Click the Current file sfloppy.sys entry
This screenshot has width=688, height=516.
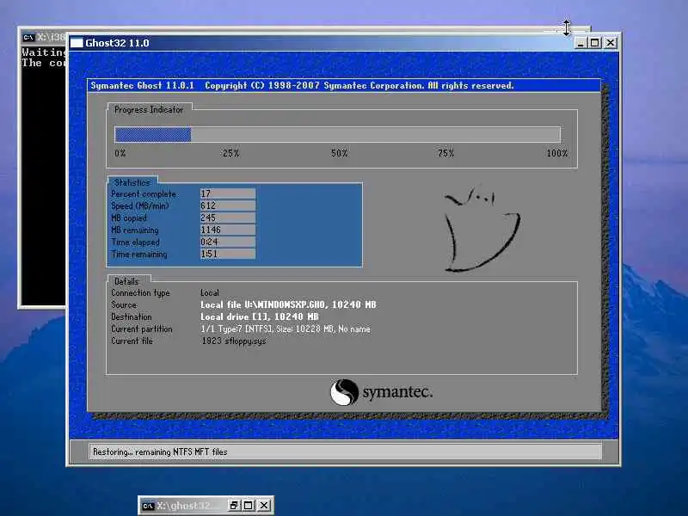click(233, 341)
